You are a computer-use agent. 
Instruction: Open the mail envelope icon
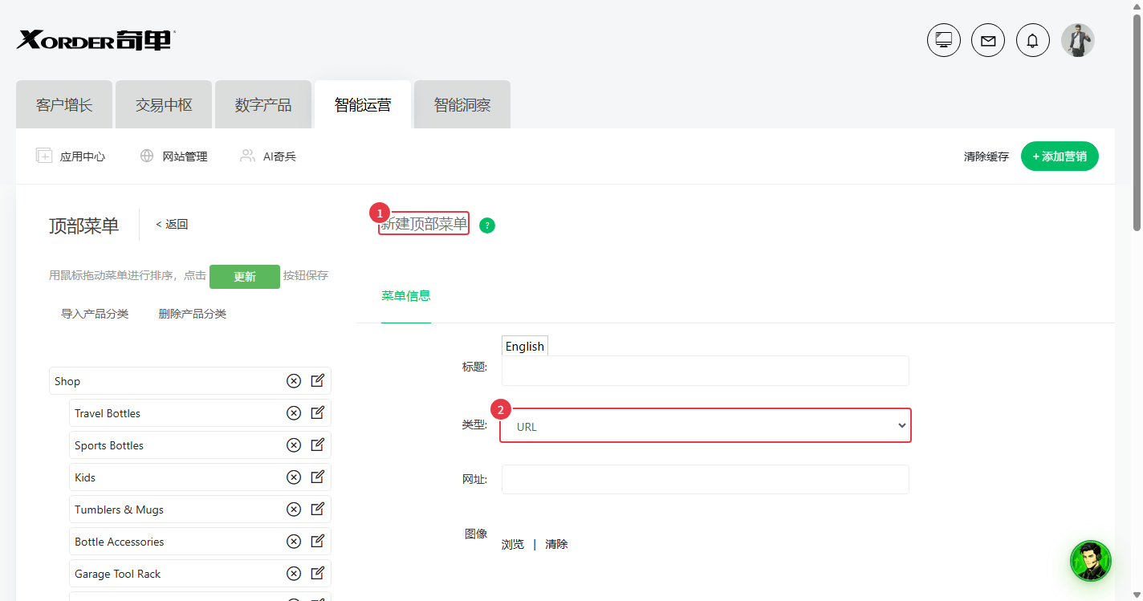coord(988,40)
